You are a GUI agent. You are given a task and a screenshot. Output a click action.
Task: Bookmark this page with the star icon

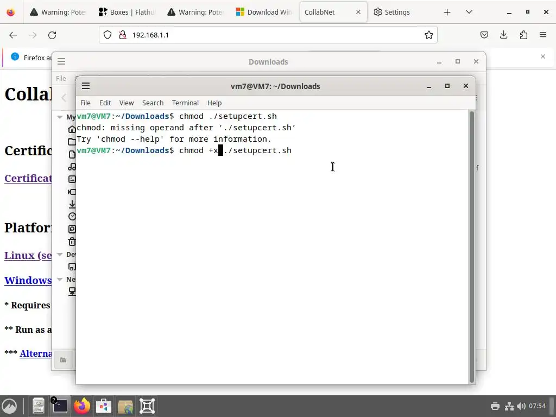tap(429, 35)
